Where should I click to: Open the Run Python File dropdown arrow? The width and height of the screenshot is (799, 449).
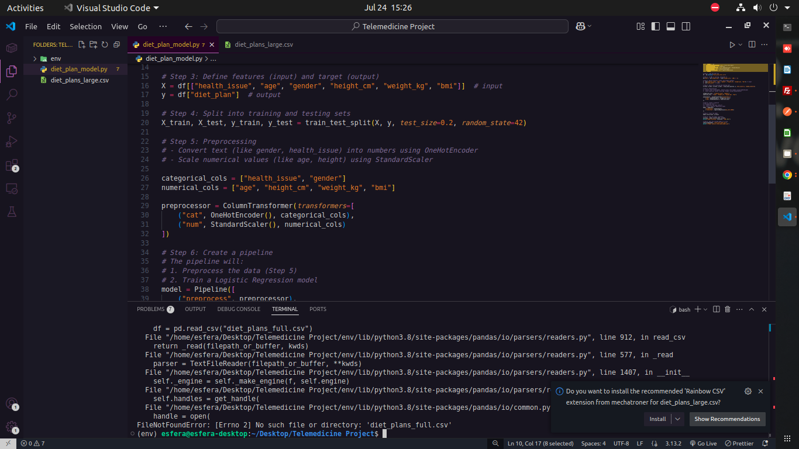tap(741, 44)
